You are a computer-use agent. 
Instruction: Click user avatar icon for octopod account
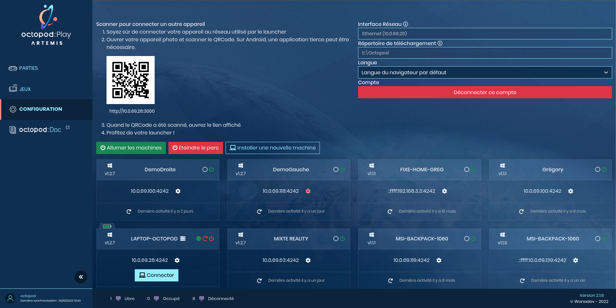(x=10, y=298)
